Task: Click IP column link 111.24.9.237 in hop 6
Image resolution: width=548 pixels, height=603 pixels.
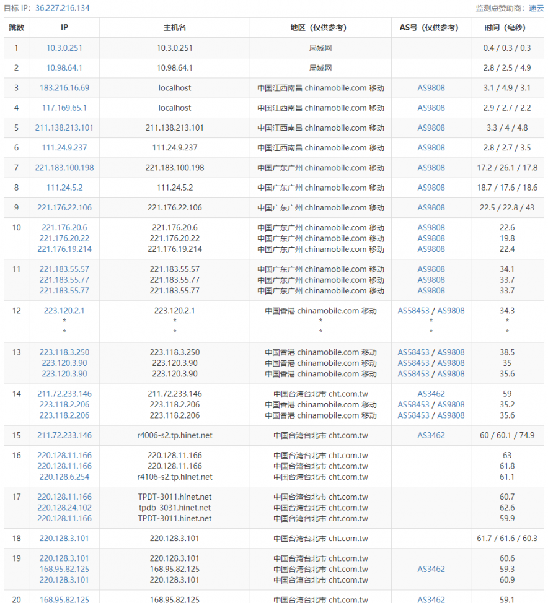Action: (64, 148)
